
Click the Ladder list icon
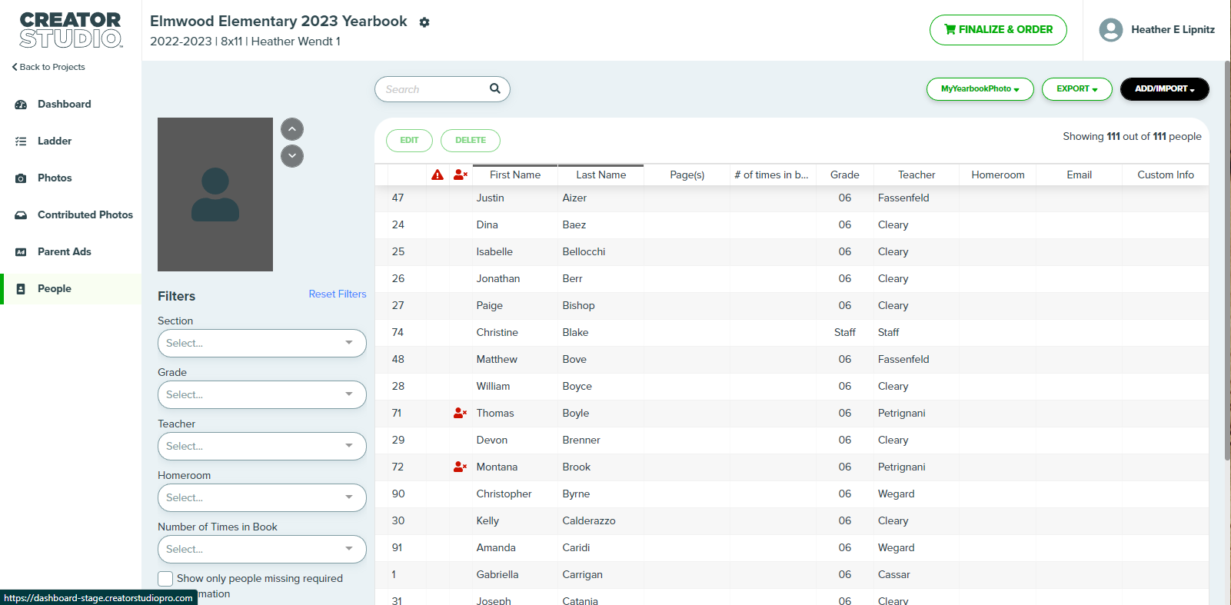pos(21,141)
